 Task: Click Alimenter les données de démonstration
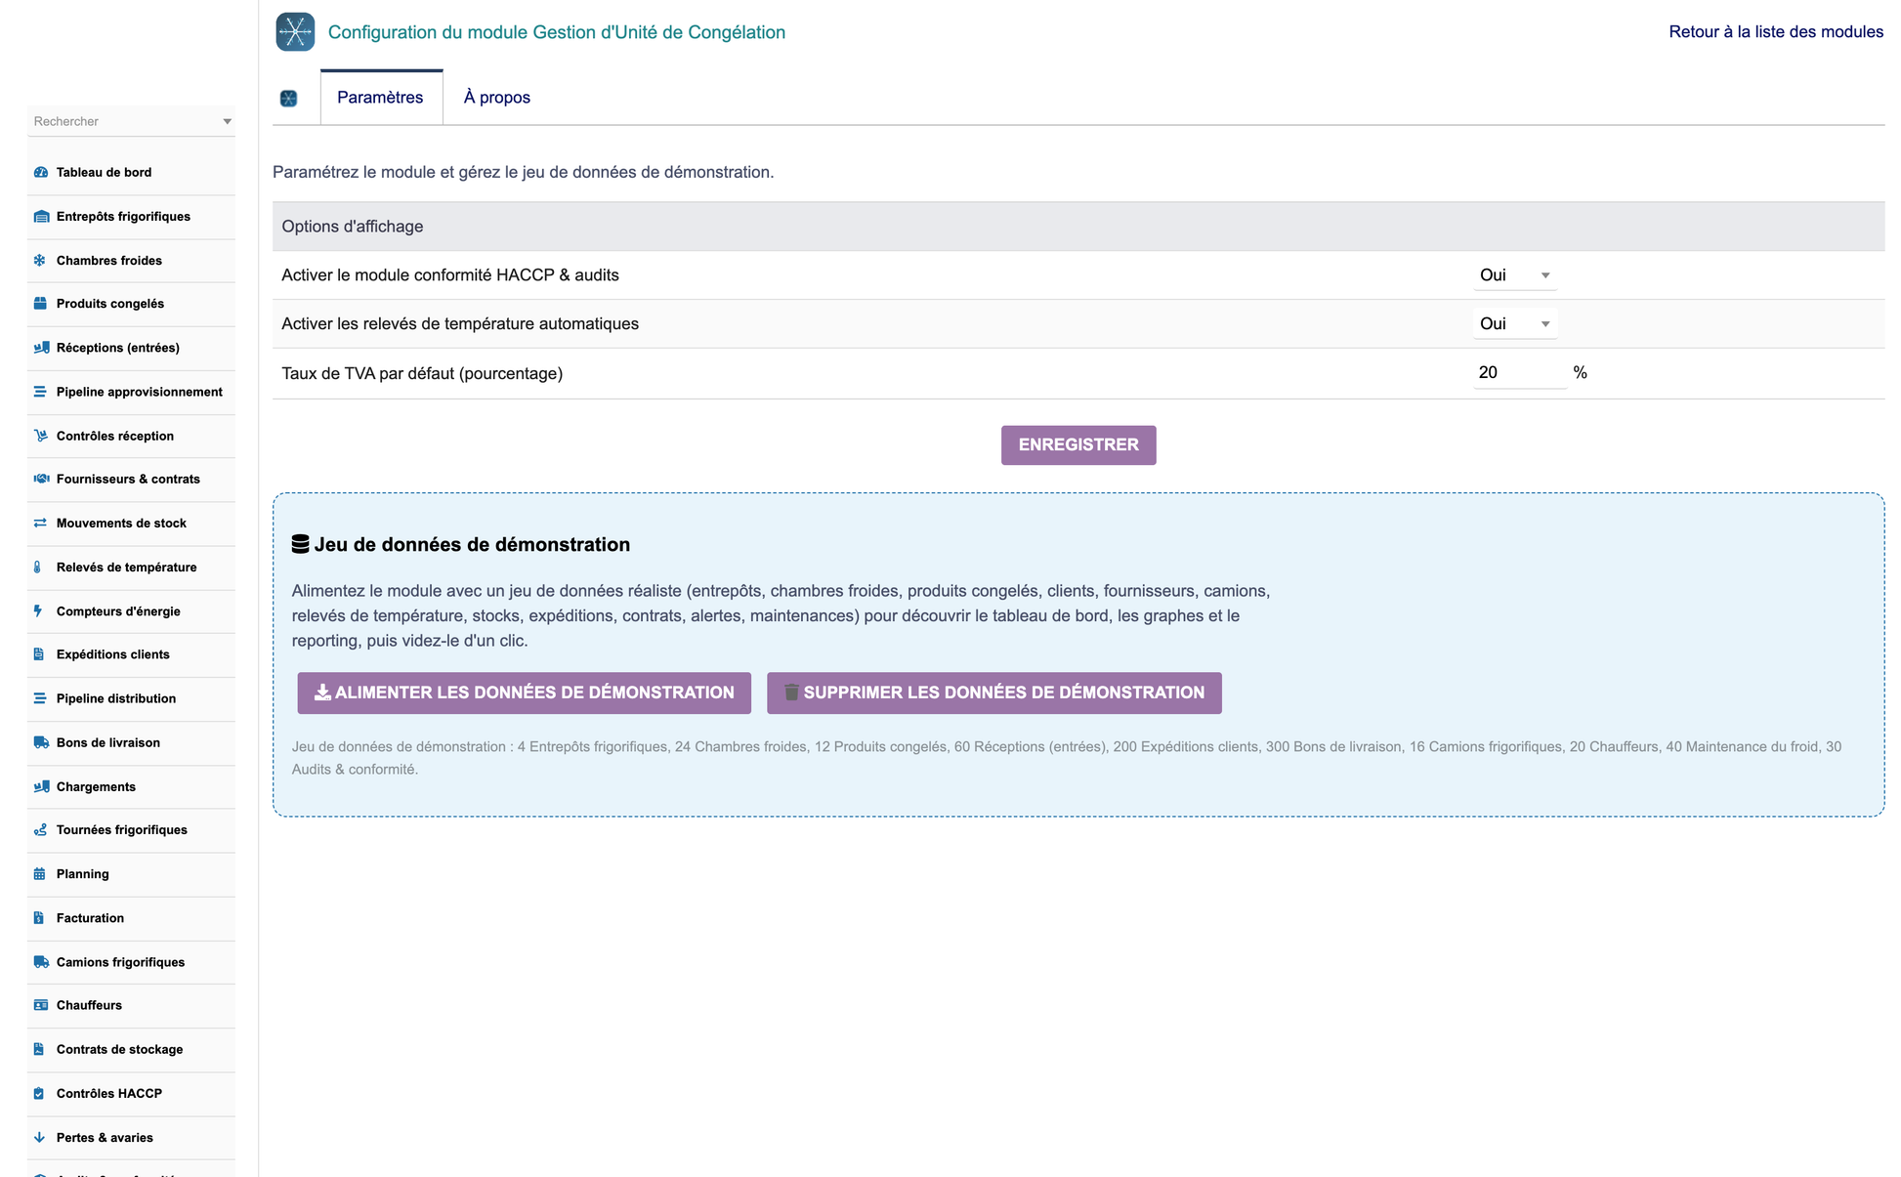(x=525, y=693)
